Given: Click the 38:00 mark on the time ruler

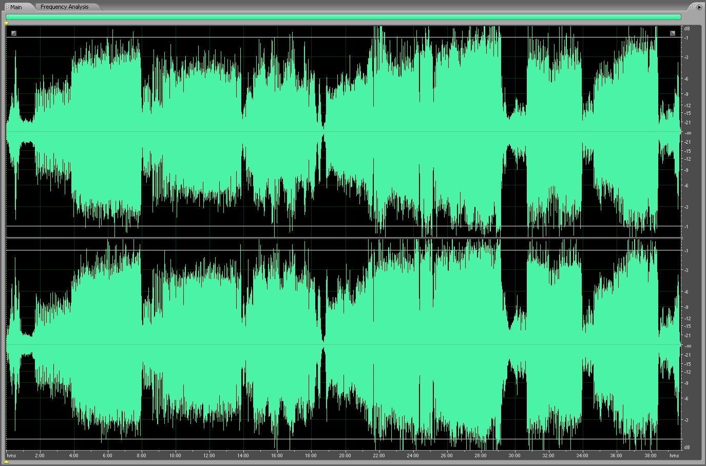Looking at the screenshot, I should [650, 455].
